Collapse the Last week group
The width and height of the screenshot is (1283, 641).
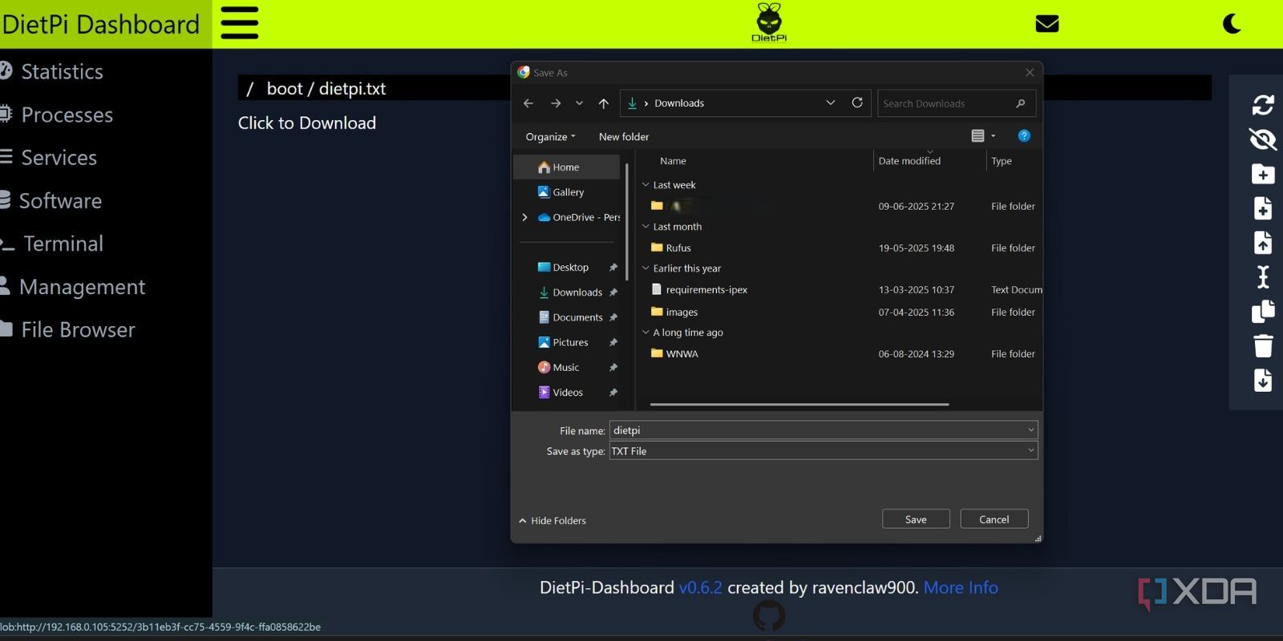point(646,184)
